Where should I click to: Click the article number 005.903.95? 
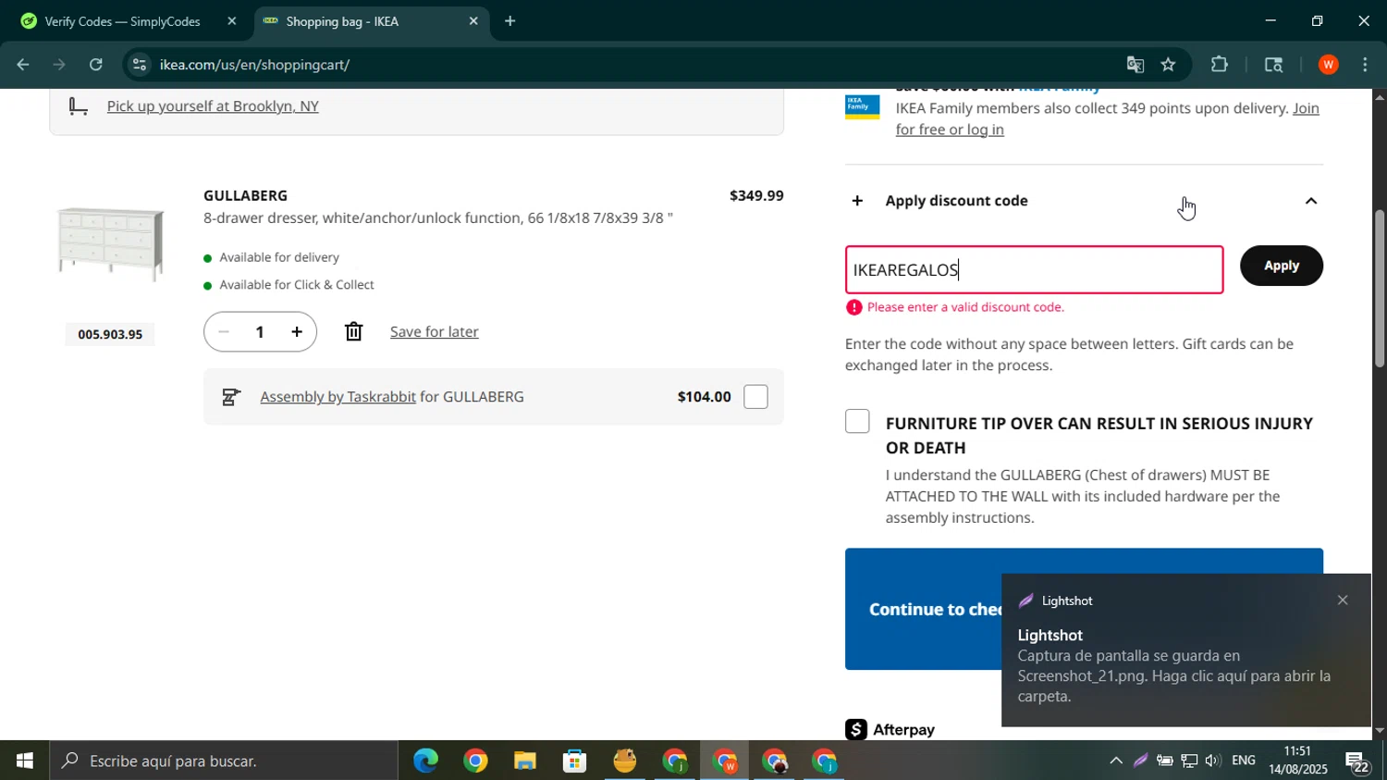coord(110,334)
